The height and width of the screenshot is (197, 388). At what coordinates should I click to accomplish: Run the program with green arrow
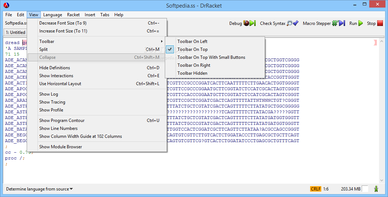click(356, 23)
